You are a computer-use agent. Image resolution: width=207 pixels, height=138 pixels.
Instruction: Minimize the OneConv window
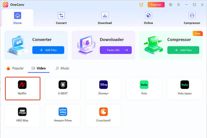pos(186,5)
